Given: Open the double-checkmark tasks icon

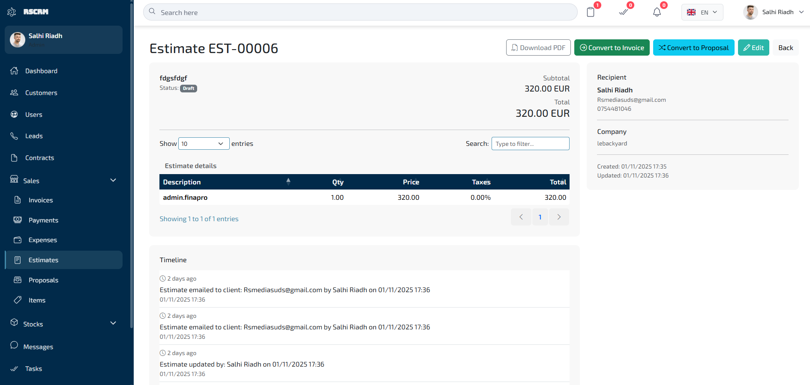Looking at the screenshot, I should pos(624,12).
